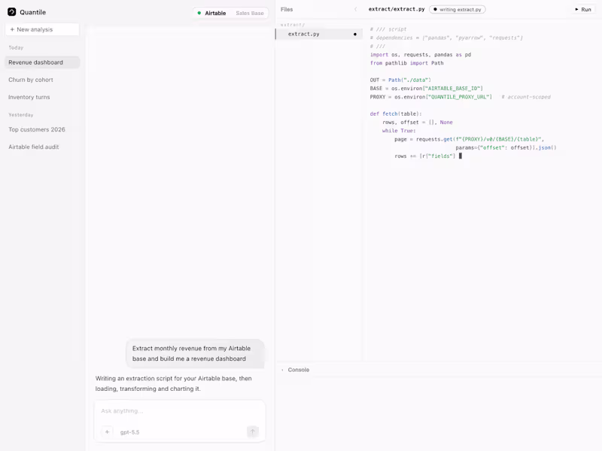This screenshot has height=451, width=602.
Task: Open Top customers 2026 analysis
Action: click(42, 129)
